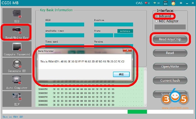Image resolution: width=196 pixels, height=119 pixels.
Task: Click the OAS label in title bar
Action: point(139,3)
